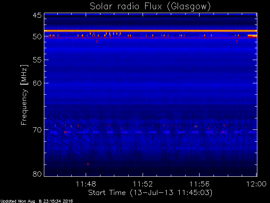
Task: Select the 50 MHz frequency tick label
Action: 37,37
